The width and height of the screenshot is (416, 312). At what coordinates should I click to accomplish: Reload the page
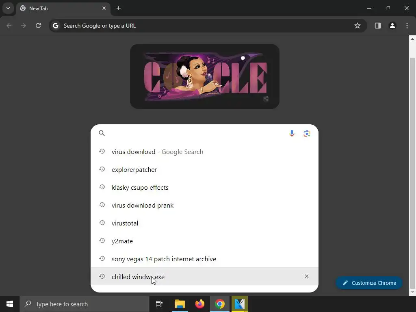click(x=38, y=26)
